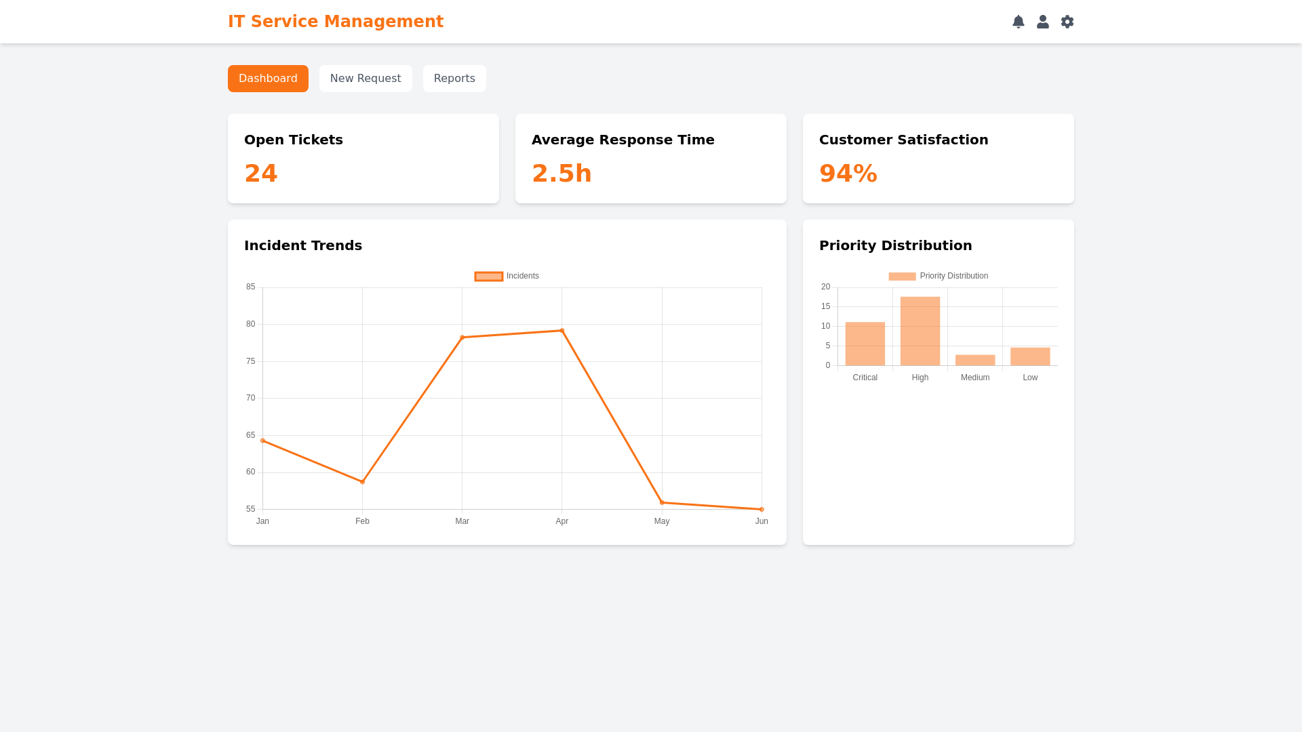Open the New Request tab
This screenshot has width=1302, height=732.
pos(366,79)
